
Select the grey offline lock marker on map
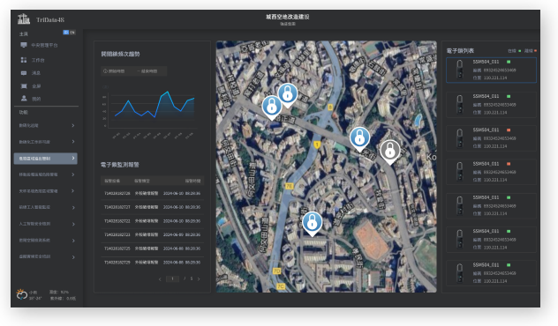tap(390, 152)
